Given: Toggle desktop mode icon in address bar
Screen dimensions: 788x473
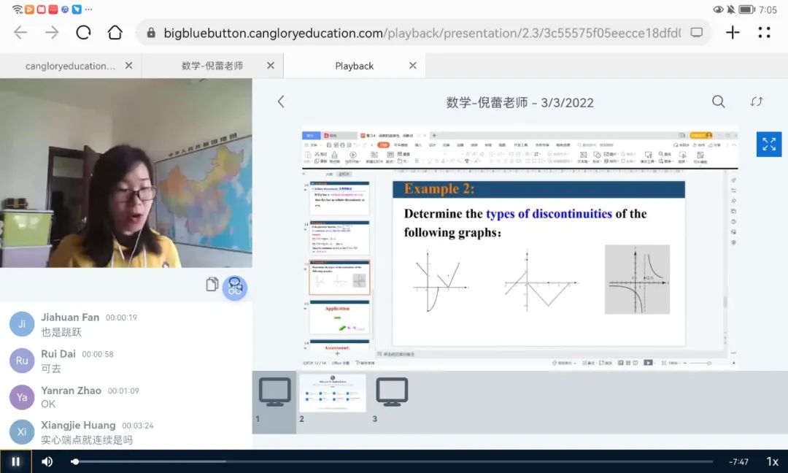Looking at the screenshot, I should point(697,33).
